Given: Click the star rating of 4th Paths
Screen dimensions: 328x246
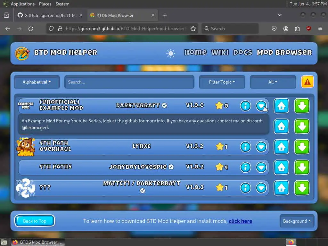Looking at the screenshot, I should pyautogui.click(x=222, y=167).
